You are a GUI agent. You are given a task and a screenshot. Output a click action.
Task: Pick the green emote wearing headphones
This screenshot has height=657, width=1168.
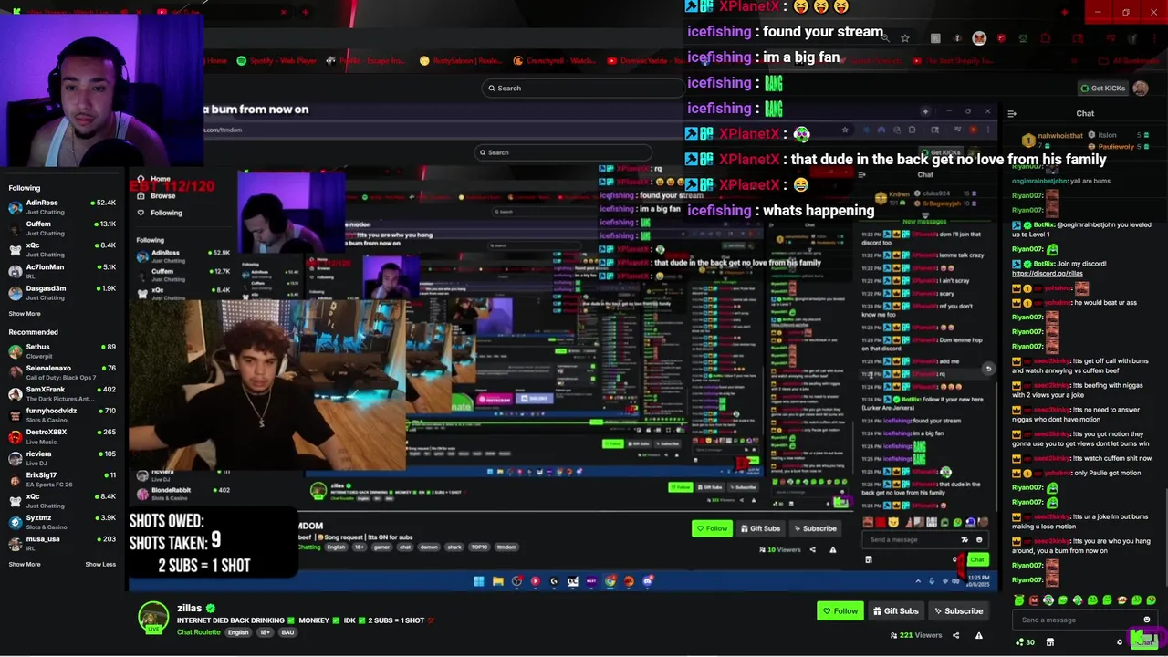point(1048,600)
